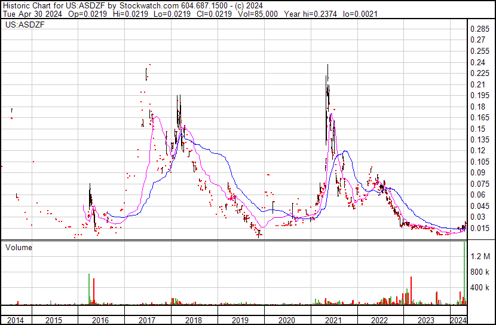The height and width of the screenshot is (325, 496).
Task: Click the 0.045 price axis value
Action: tap(480, 206)
